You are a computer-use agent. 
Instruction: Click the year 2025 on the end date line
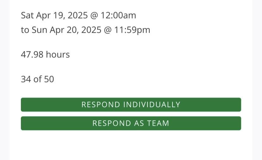(x=91, y=30)
